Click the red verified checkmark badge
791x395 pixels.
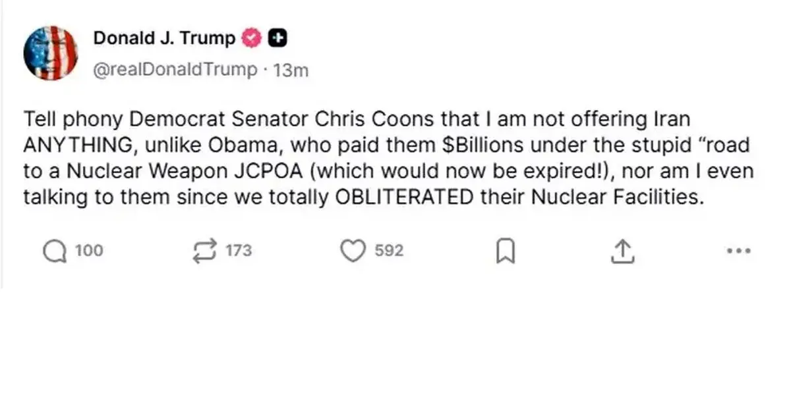(x=252, y=39)
